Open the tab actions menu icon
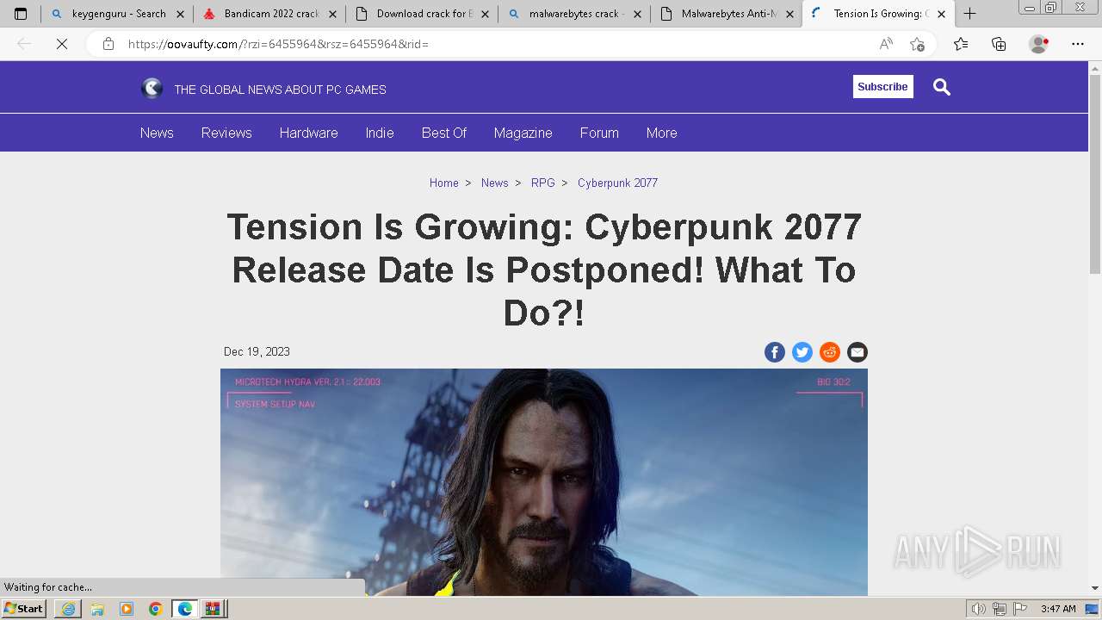Screen dimensions: 1102x620 21,14
